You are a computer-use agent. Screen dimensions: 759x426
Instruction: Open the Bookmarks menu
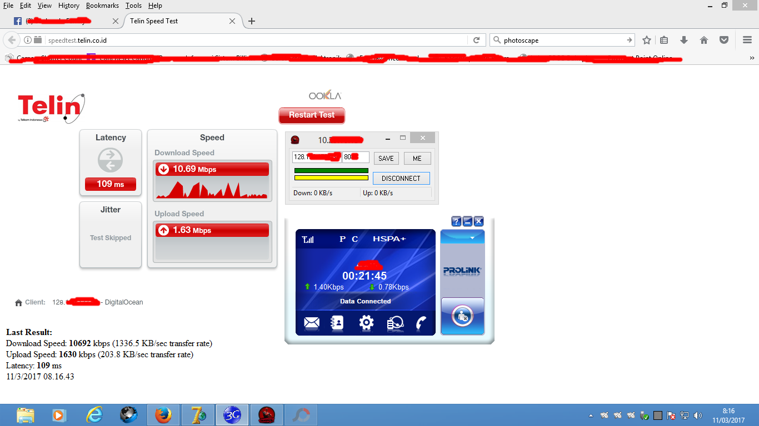103,6
